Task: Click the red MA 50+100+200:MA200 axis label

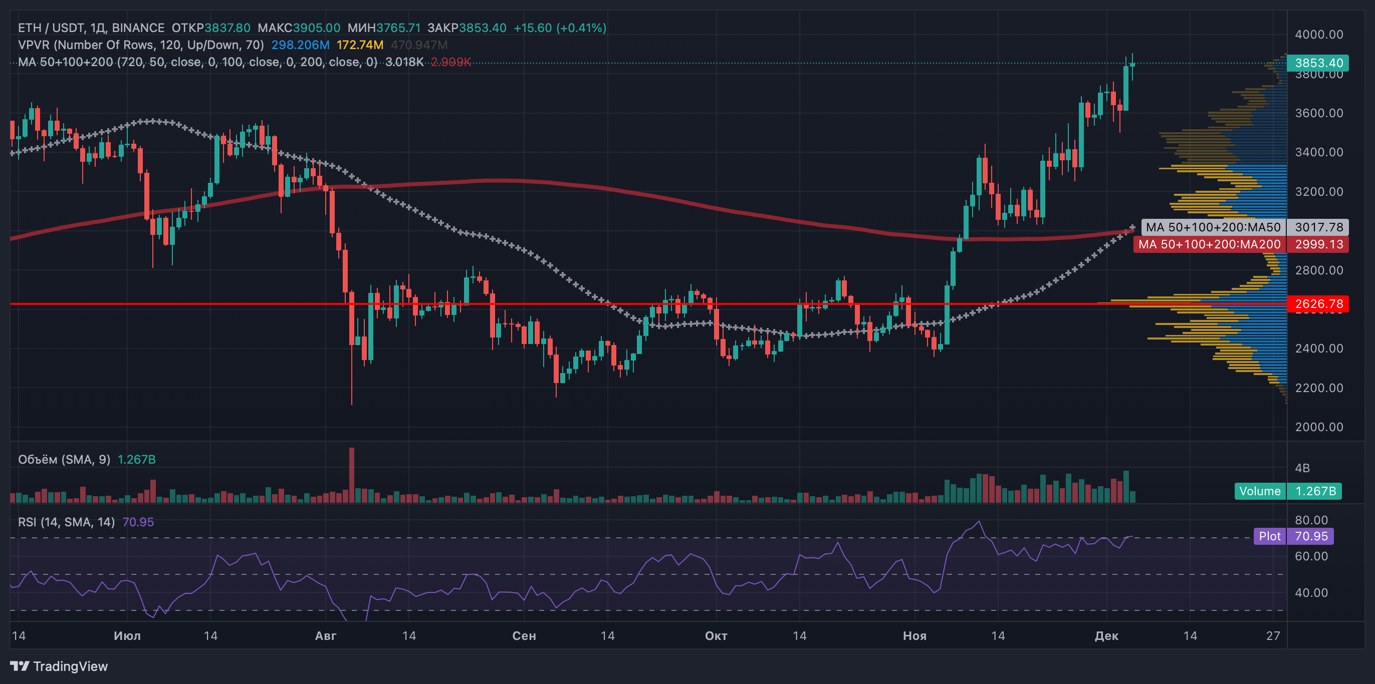Action: [1209, 244]
